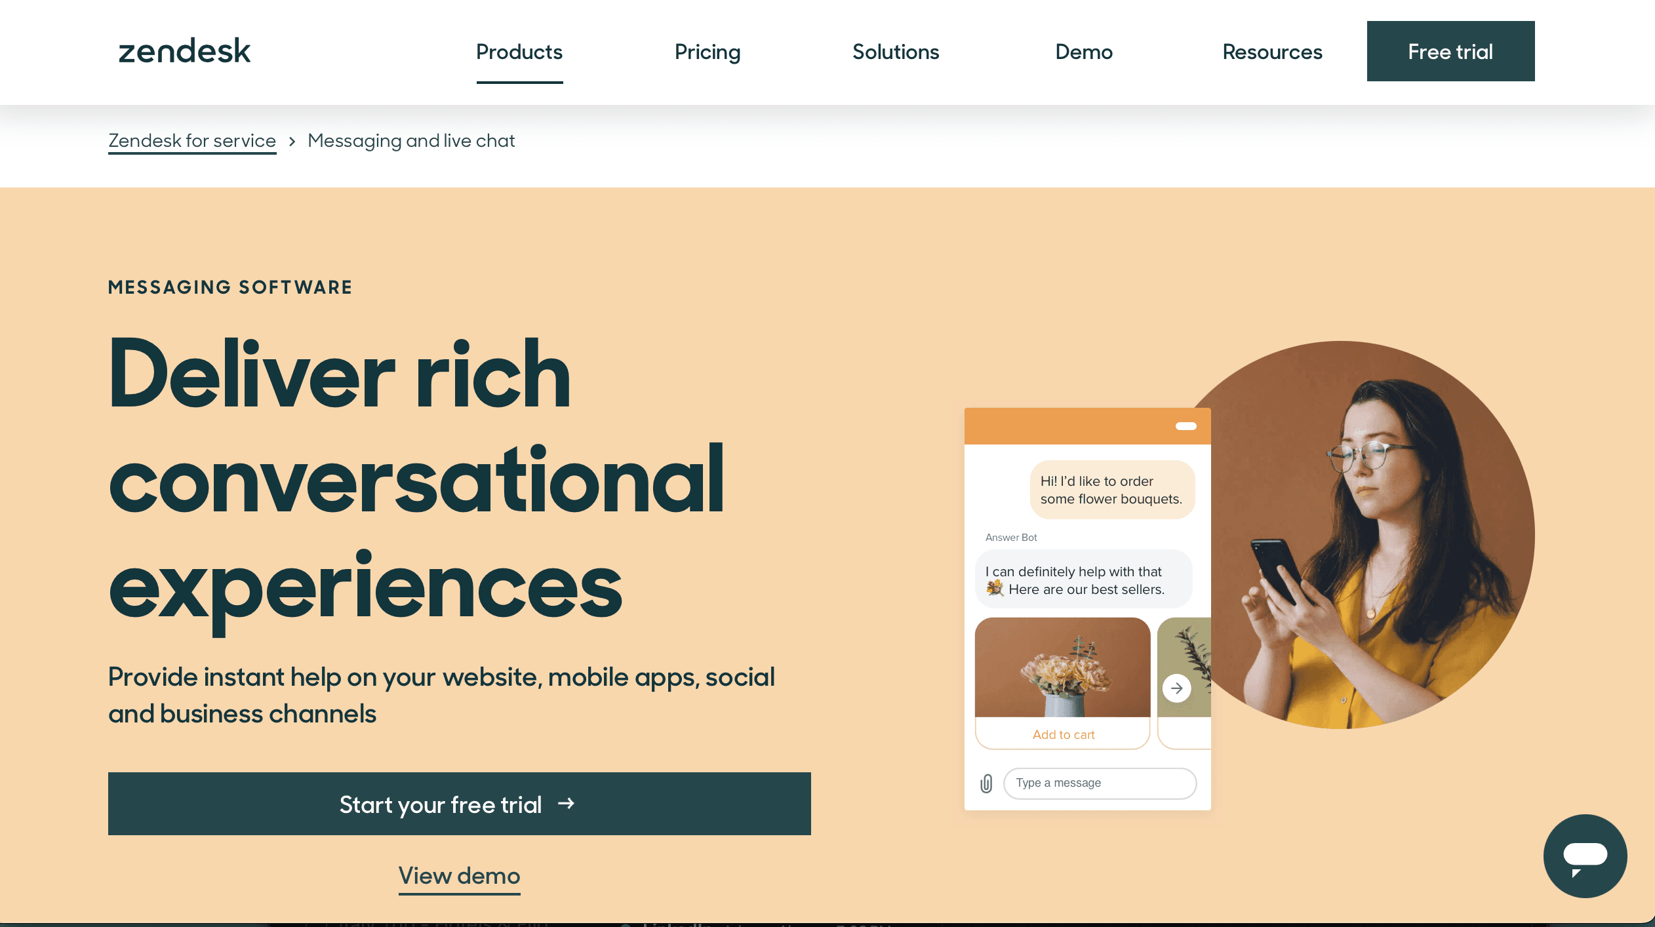Click the Products navigation menu item
1655x927 pixels.
[519, 51]
